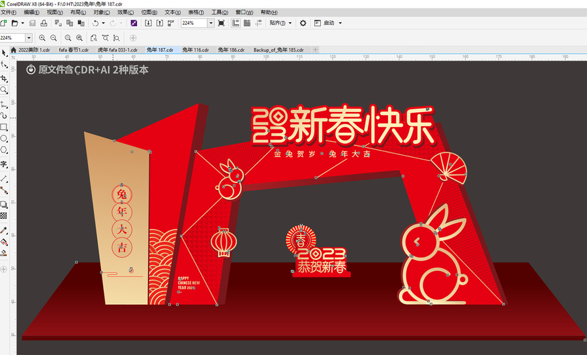Select the Drop Shadow tool
This screenshot has width=587, height=355.
(4, 205)
